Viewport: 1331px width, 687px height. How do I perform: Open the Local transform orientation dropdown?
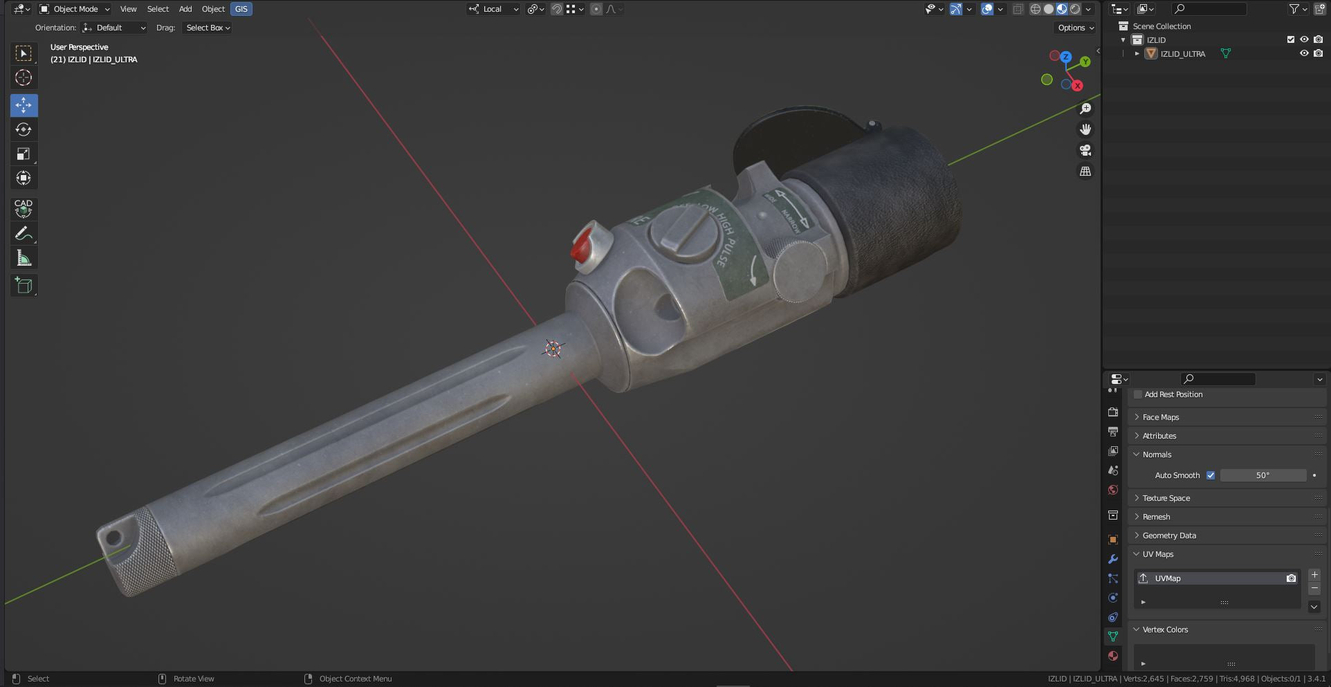coord(493,9)
